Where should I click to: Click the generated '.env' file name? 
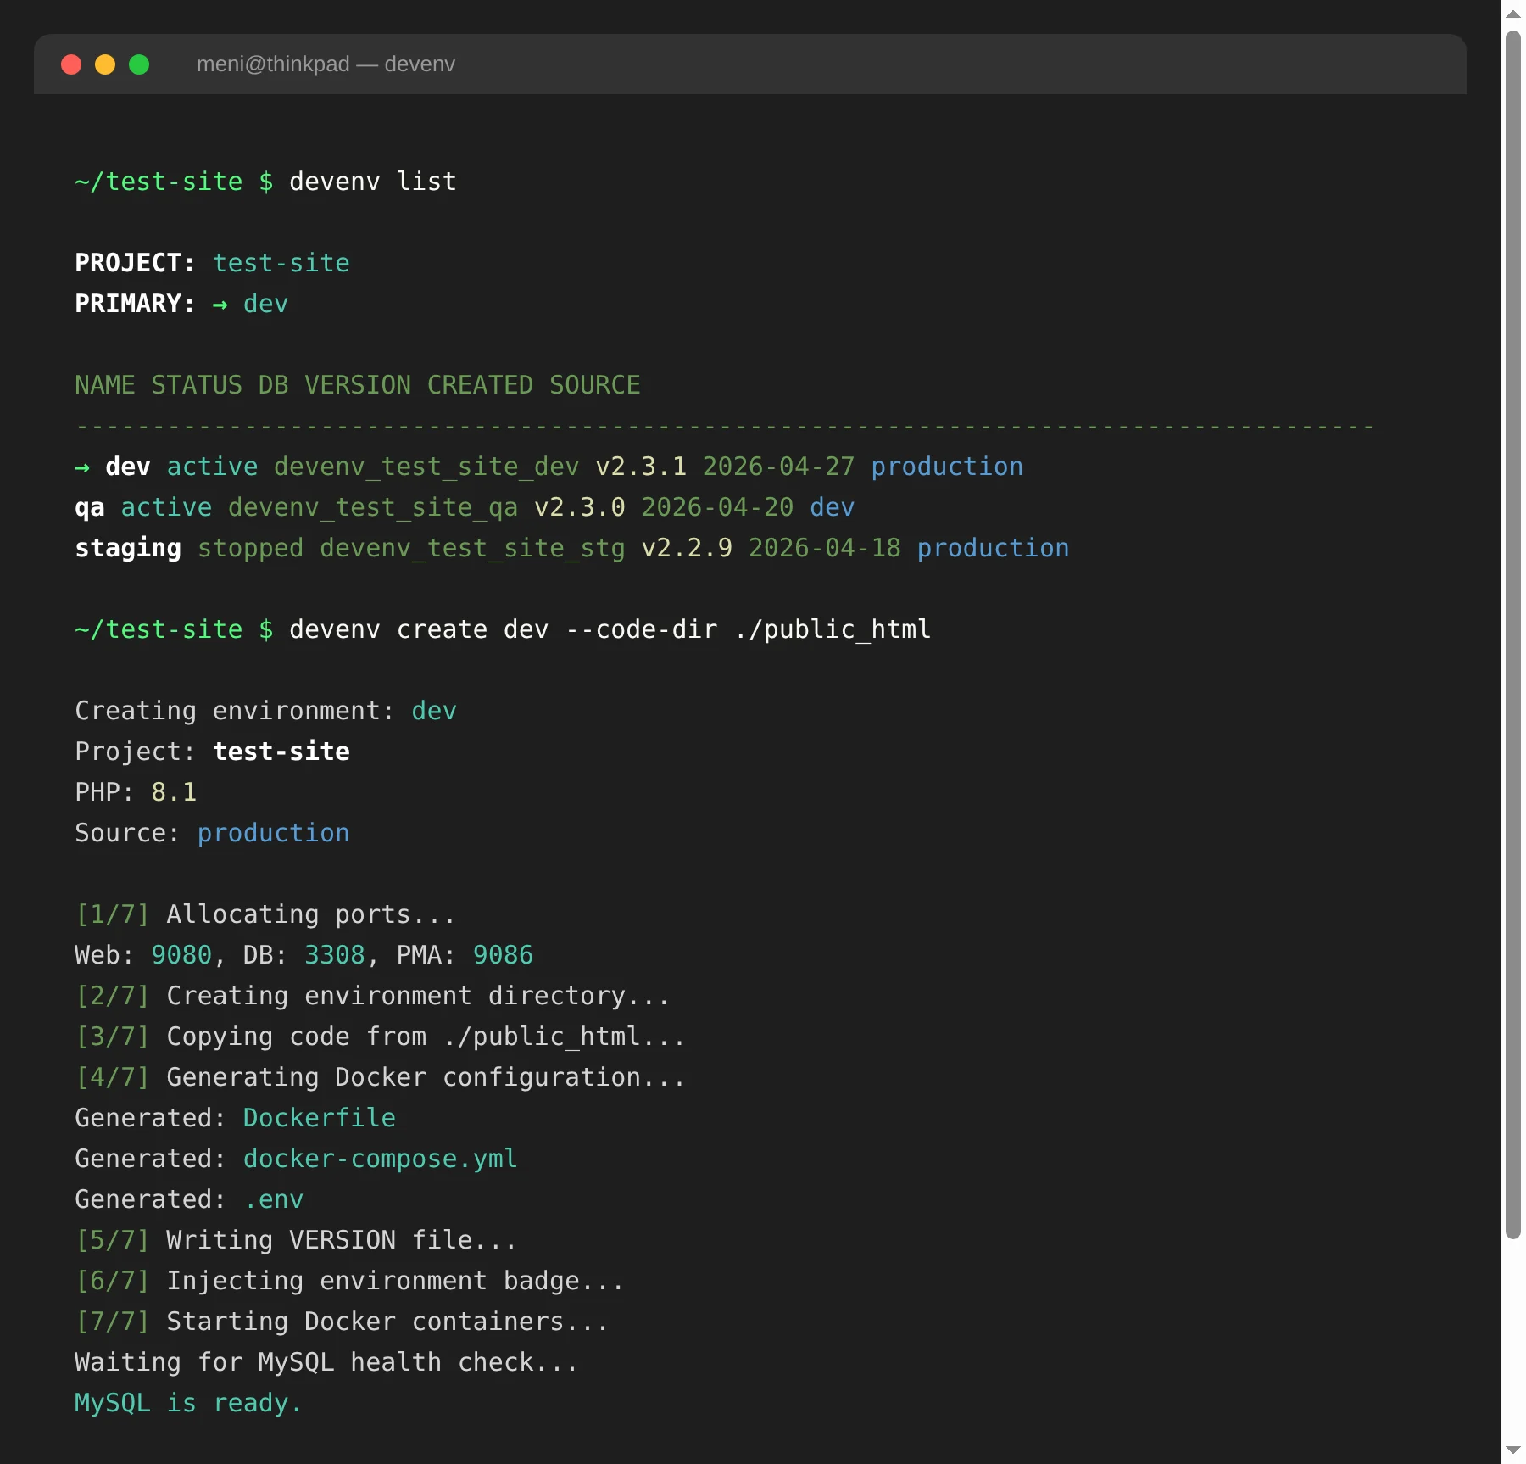[274, 1199]
